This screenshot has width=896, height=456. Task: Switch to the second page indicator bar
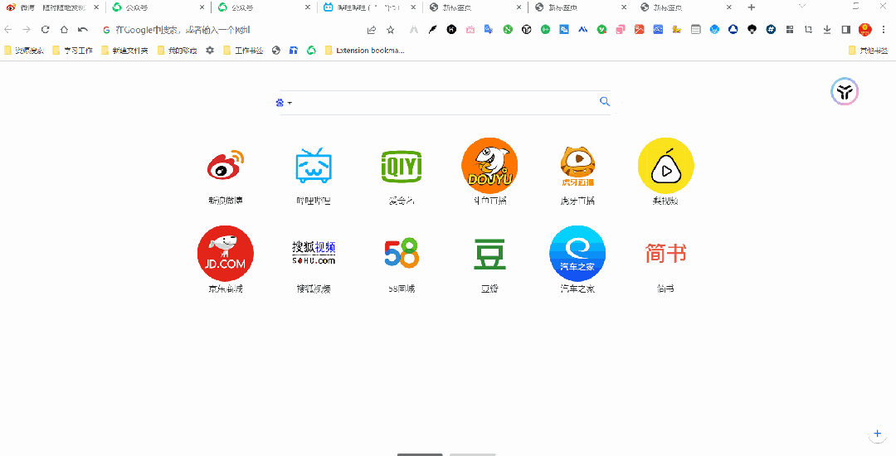(x=473, y=454)
